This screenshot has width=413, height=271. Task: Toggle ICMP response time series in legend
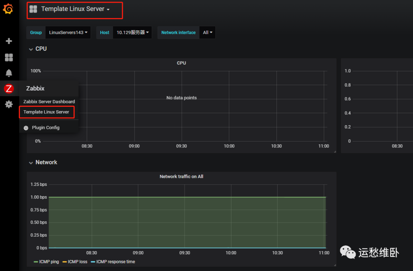point(113,262)
